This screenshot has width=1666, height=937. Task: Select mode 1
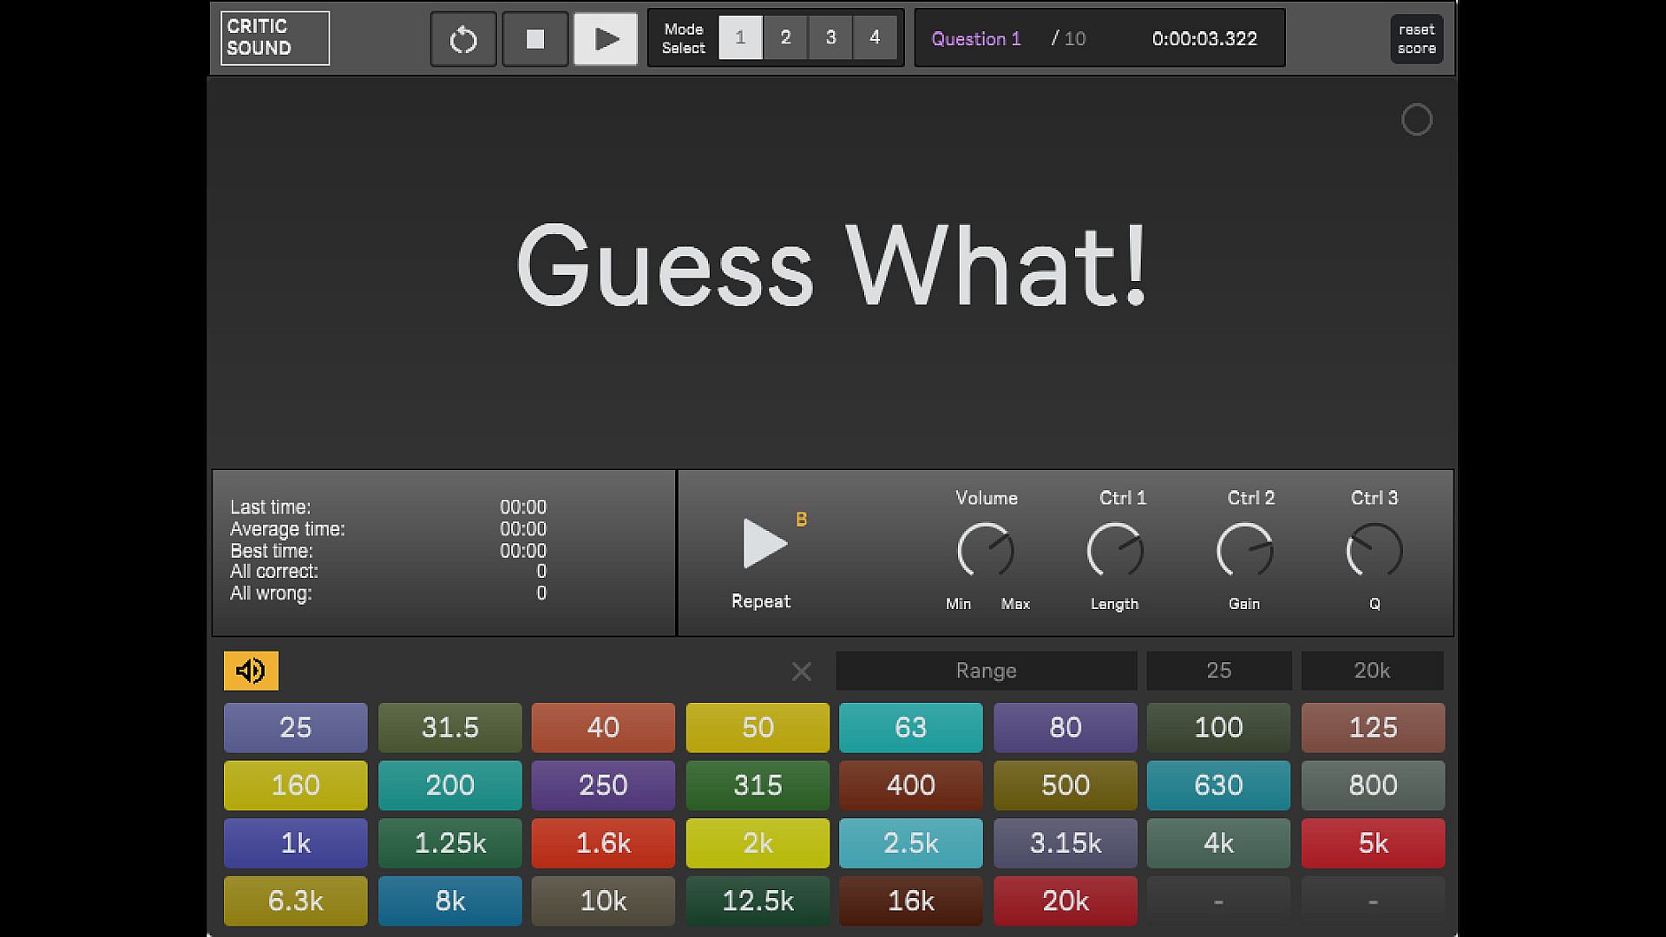click(740, 37)
